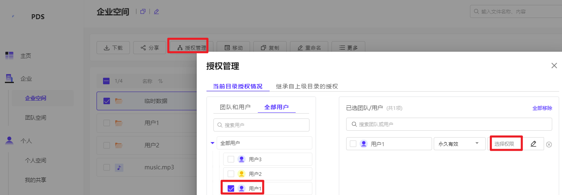Open the 更多 toolbar menu
This screenshot has height=195, width=562.
(x=348, y=48)
